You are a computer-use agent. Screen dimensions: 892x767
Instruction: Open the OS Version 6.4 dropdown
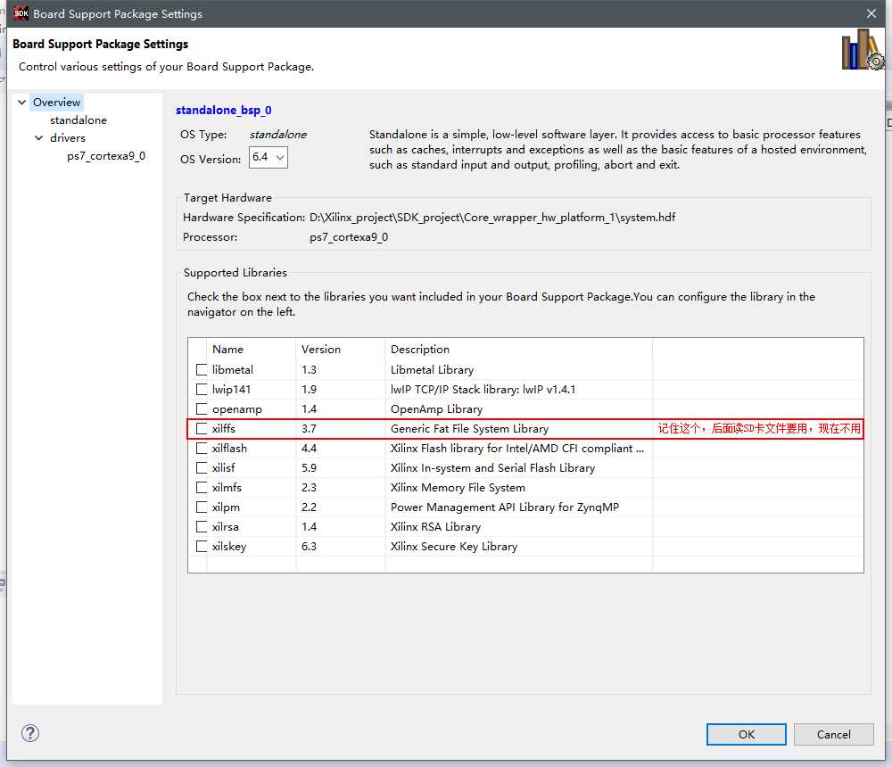tap(268, 157)
